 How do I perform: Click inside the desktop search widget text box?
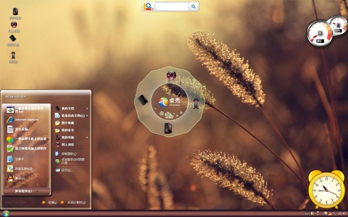[x=172, y=6]
